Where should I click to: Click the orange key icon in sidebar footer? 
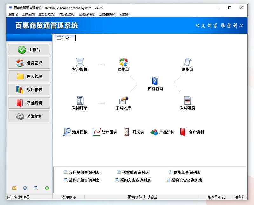[14, 188]
